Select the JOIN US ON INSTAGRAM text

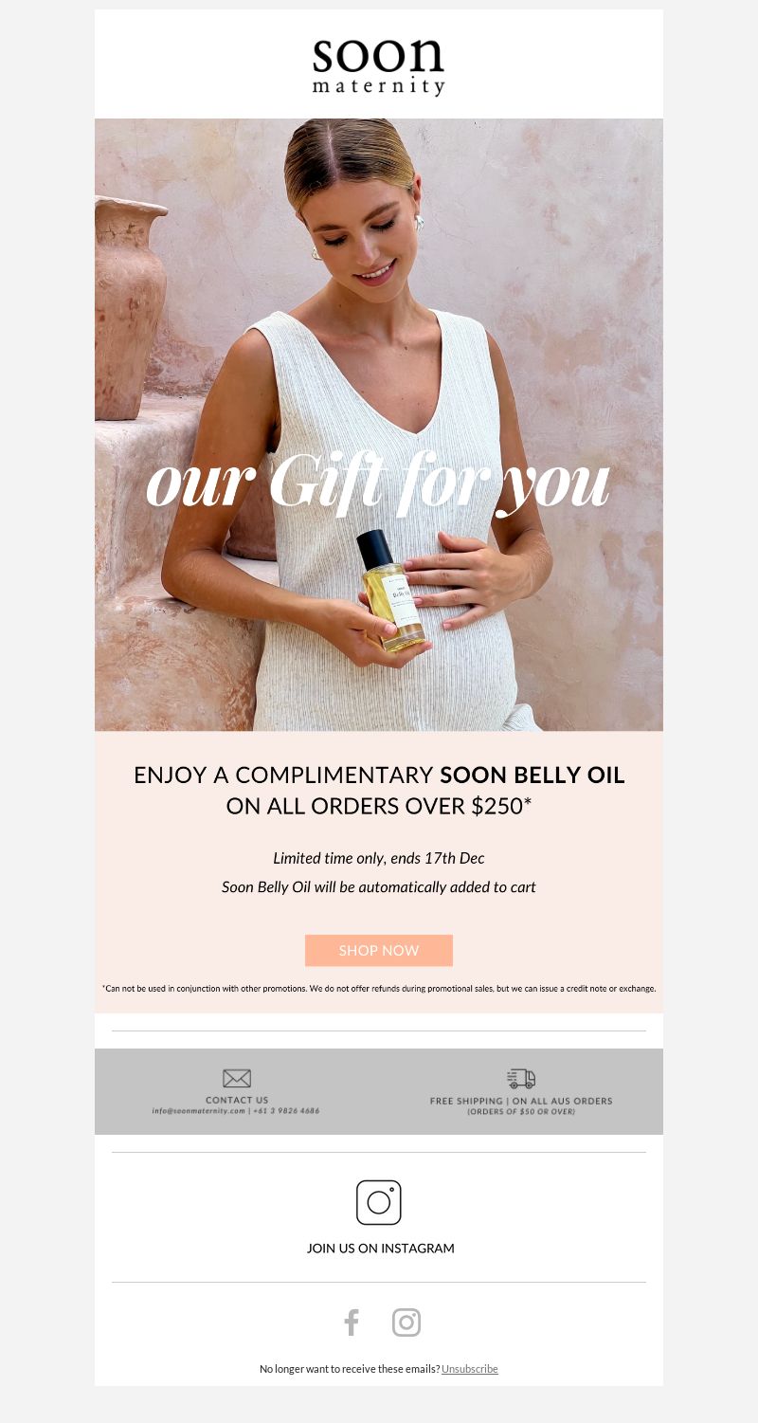(x=381, y=1249)
